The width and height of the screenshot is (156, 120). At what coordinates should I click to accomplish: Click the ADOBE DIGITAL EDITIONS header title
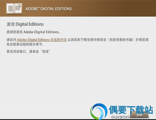pos(49,9)
